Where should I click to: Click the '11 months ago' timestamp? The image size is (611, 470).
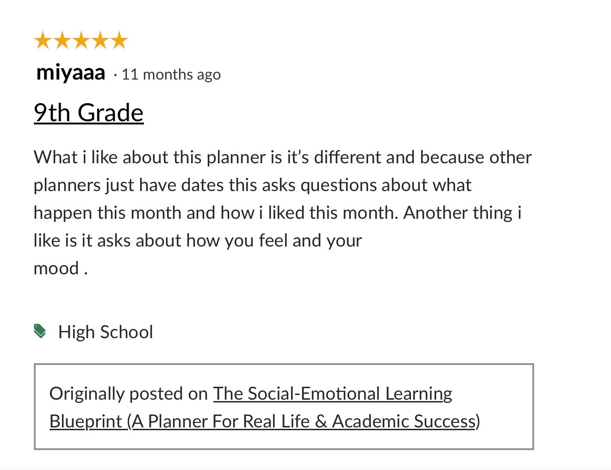[x=171, y=74]
